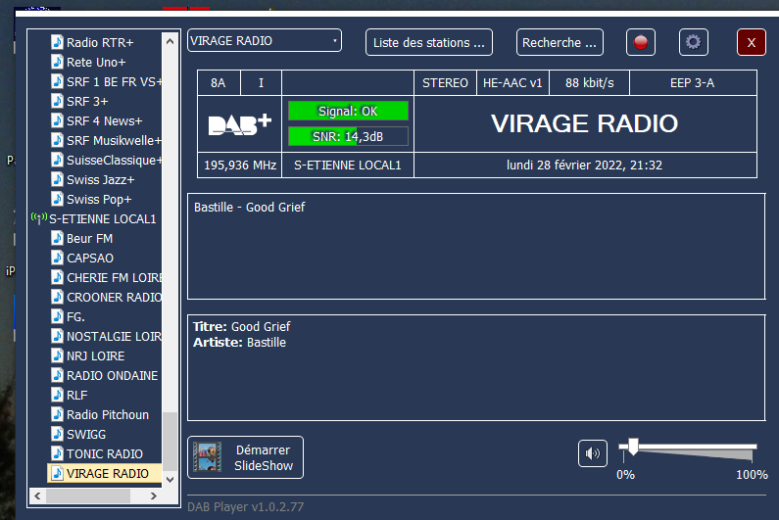The image size is (779, 520).
Task: Choose SRF 4 News+ station
Action: point(104,121)
